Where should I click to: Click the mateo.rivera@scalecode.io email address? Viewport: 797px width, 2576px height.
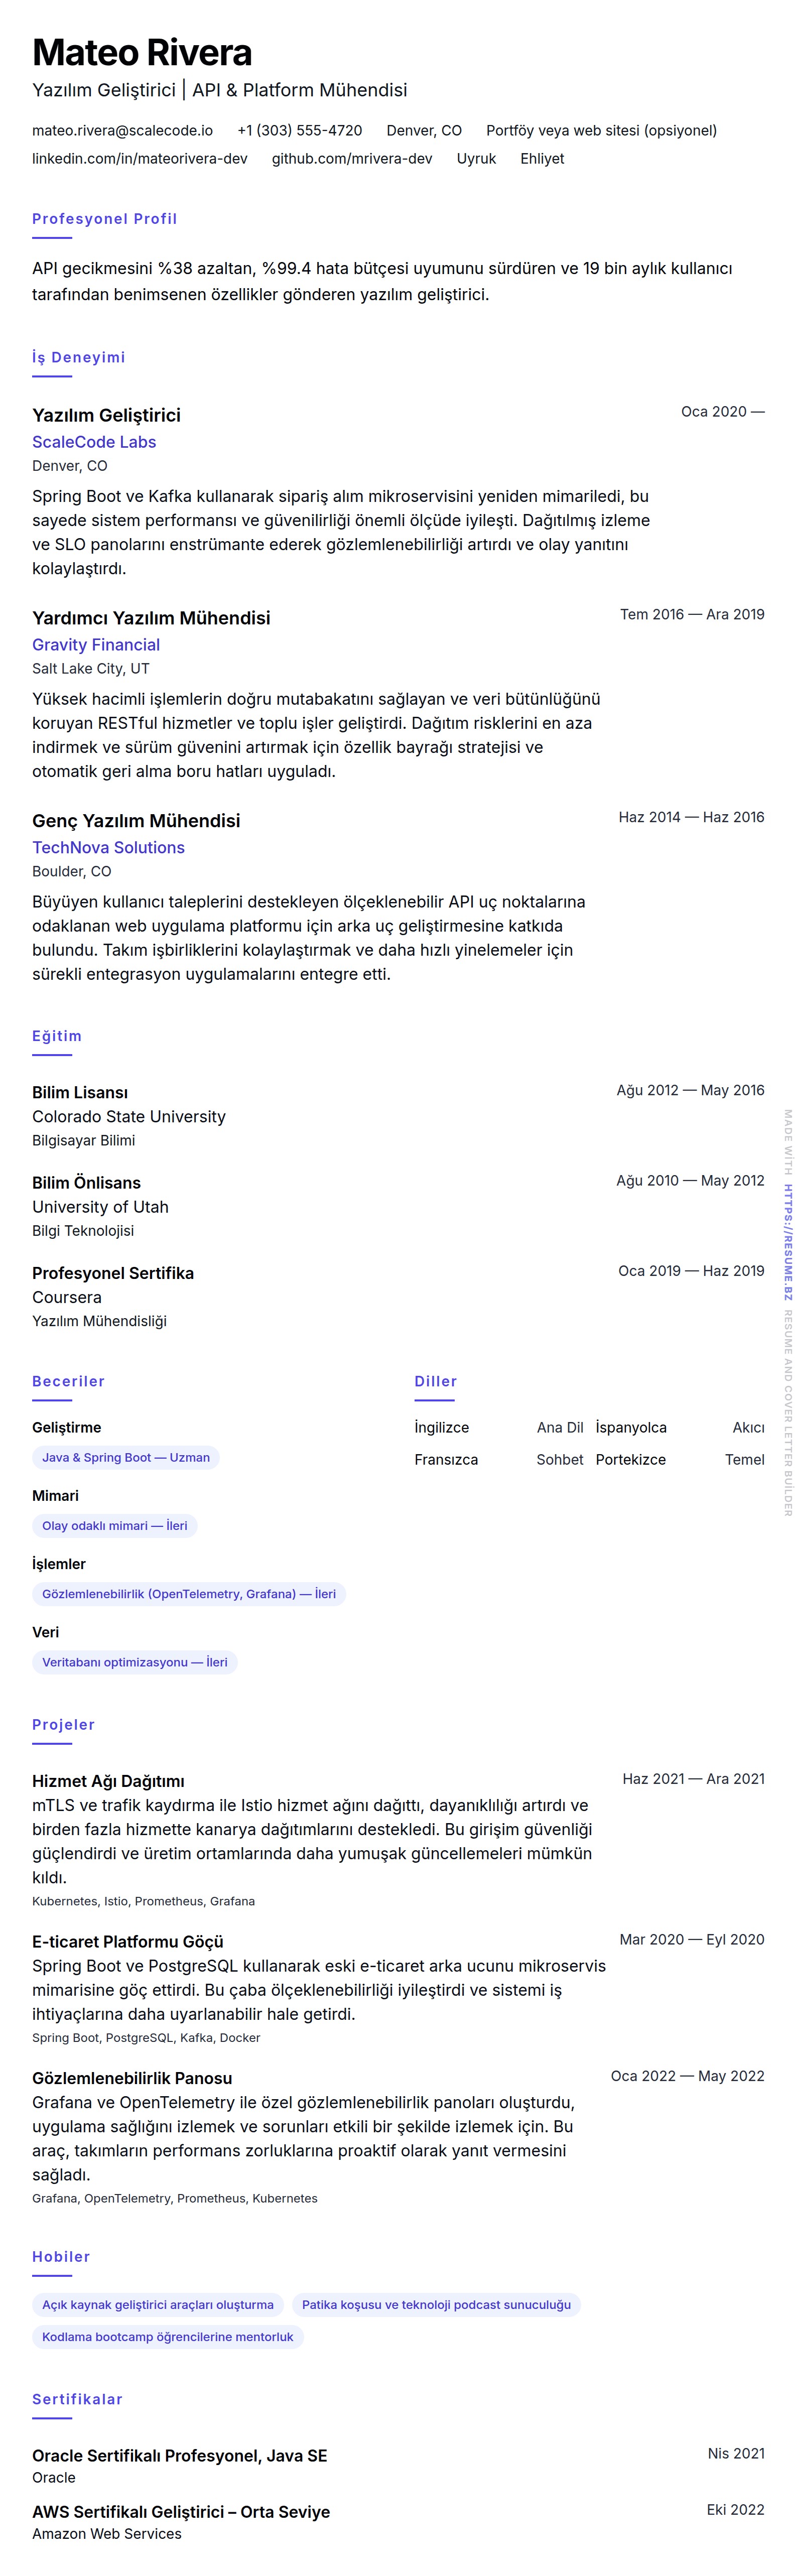122,130
